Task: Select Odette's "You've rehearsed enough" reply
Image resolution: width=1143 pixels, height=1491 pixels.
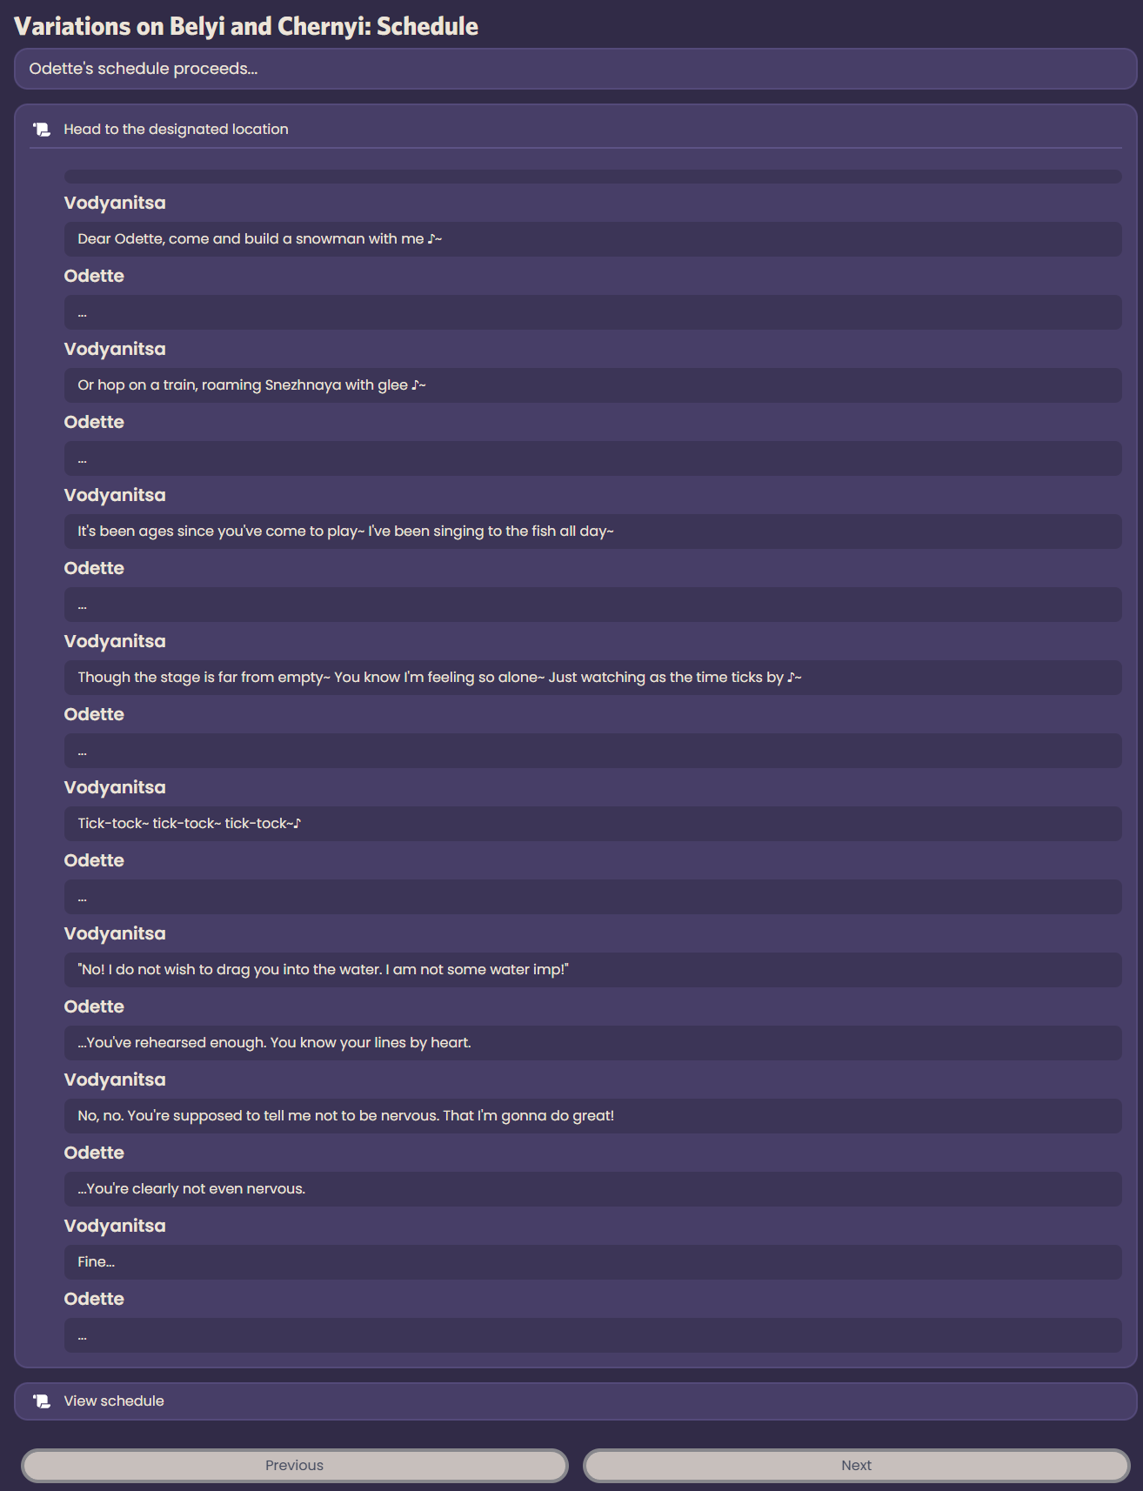Action: click(x=592, y=1043)
